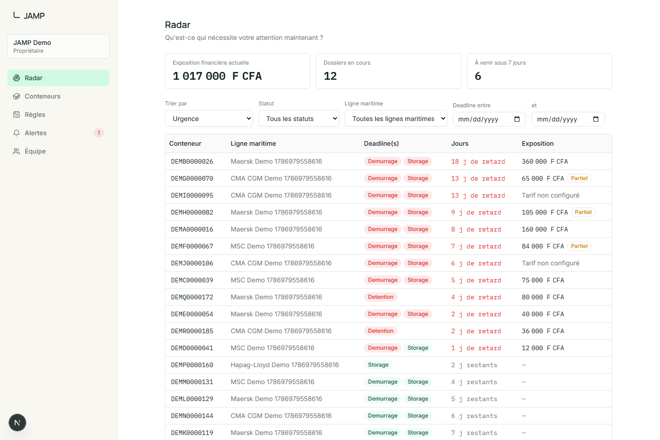Viewport: 660px width, 440px height.
Task: Click the Règles icon in the sidebar
Action: pyautogui.click(x=16, y=115)
